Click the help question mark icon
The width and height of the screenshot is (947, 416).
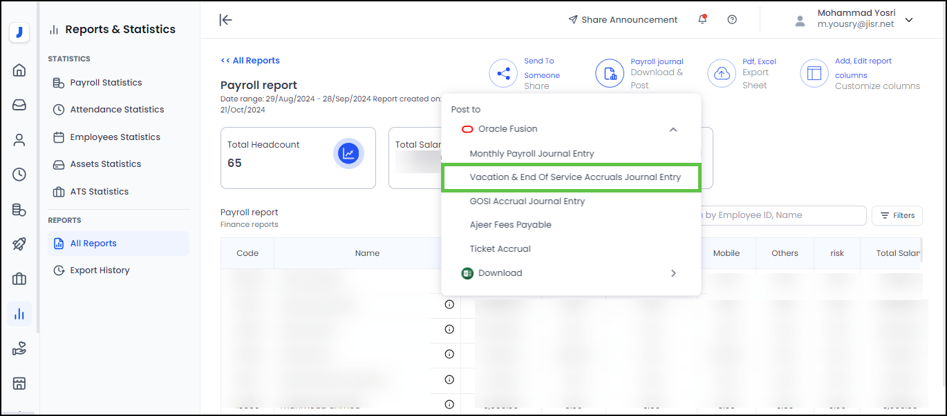click(x=732, y=19)
